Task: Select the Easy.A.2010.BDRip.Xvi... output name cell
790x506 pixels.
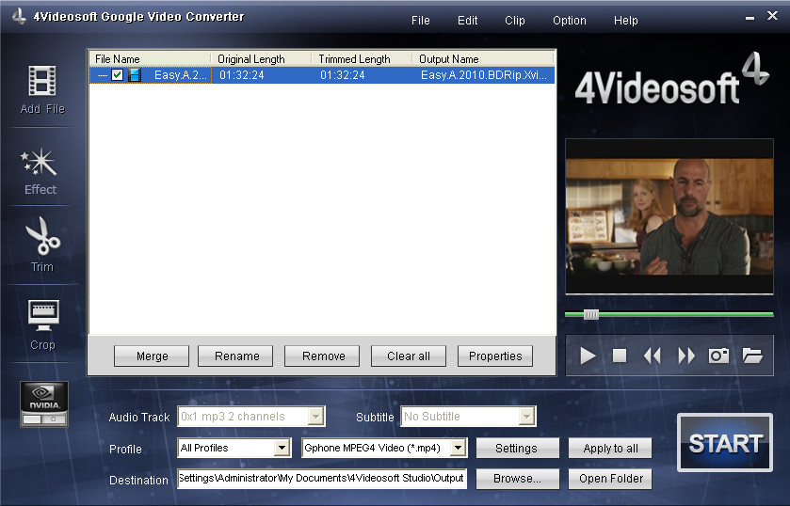Action: pos(483,75)
